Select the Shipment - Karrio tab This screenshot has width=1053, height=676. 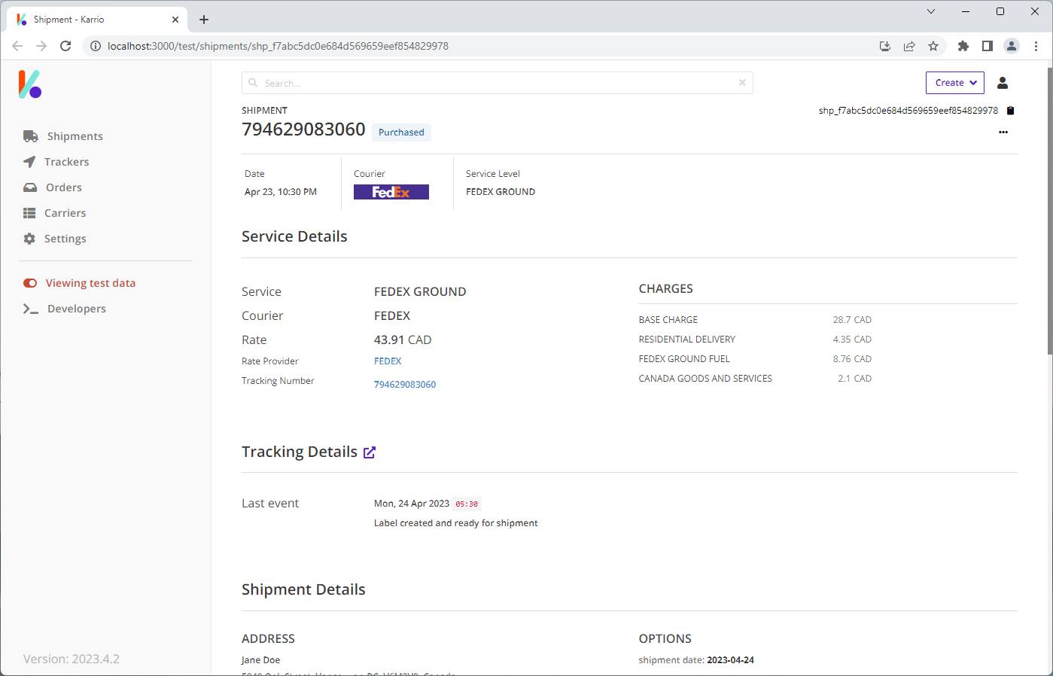tap(96, 20)
